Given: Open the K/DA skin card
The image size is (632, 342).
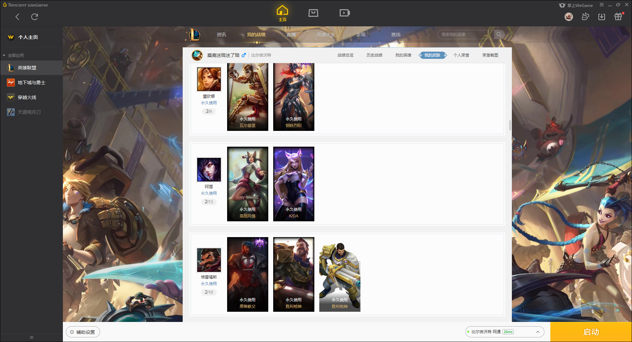Looking at the screenshot, I should [x=294, y=184].
